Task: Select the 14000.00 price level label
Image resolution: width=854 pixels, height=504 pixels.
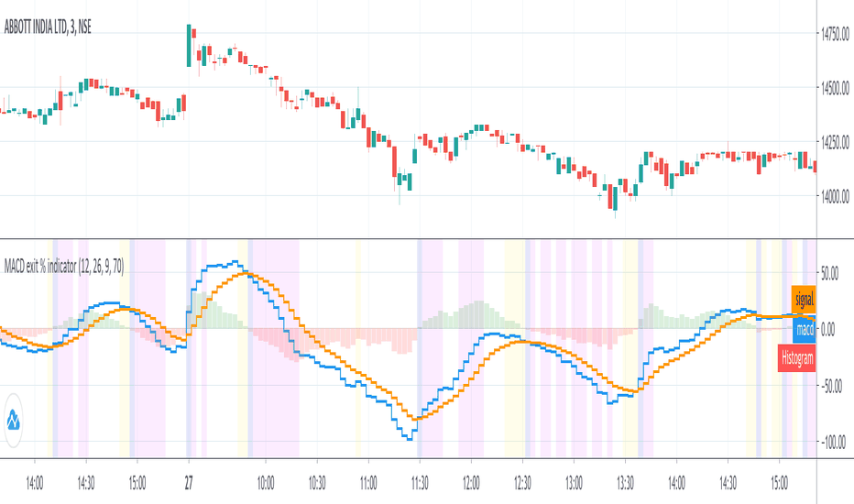Action: [x=834, y=196]
